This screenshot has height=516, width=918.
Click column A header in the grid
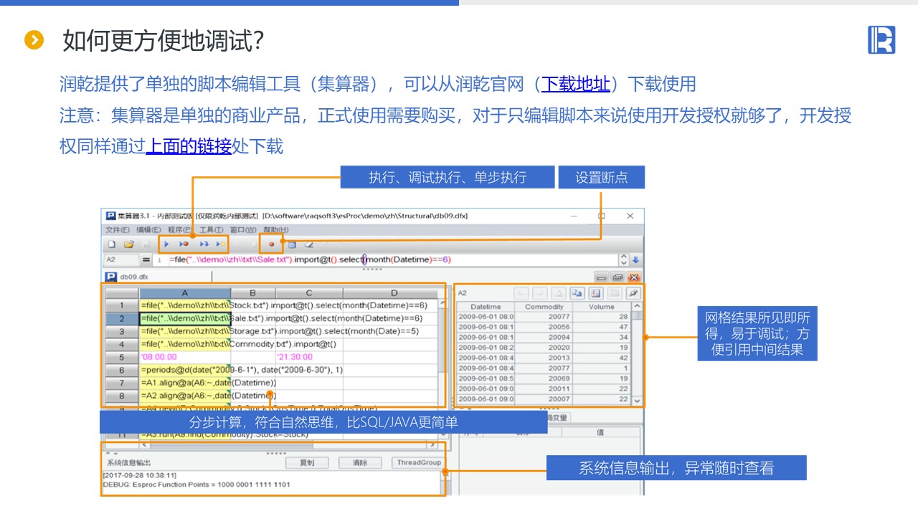coord(185,293)
